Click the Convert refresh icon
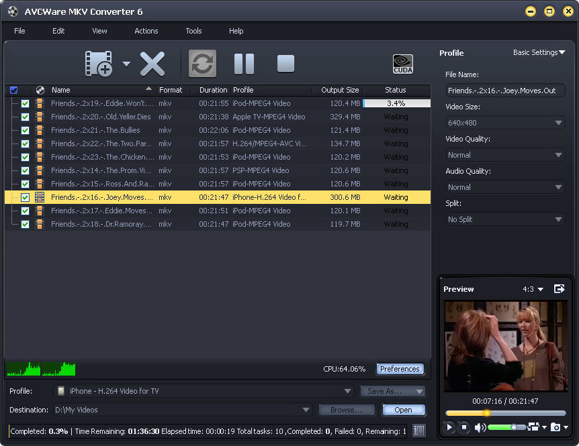The height and width of the screenshot is (446, 579). pos(202,64)
